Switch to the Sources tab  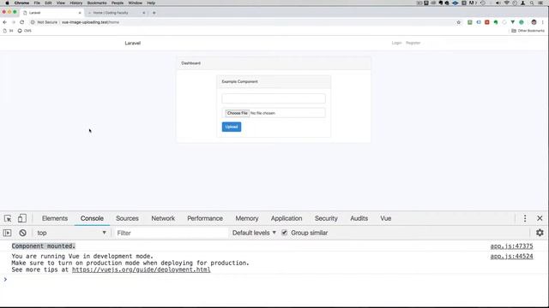127,218
